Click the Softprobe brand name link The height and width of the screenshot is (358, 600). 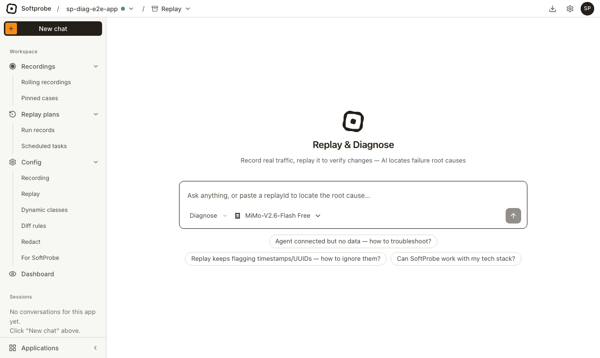point(36,9)
